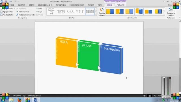Open the BSR recorder taskbar icon
Viewport: 181px width, 102px height.
pyautogui.click(x=28, y=100)
